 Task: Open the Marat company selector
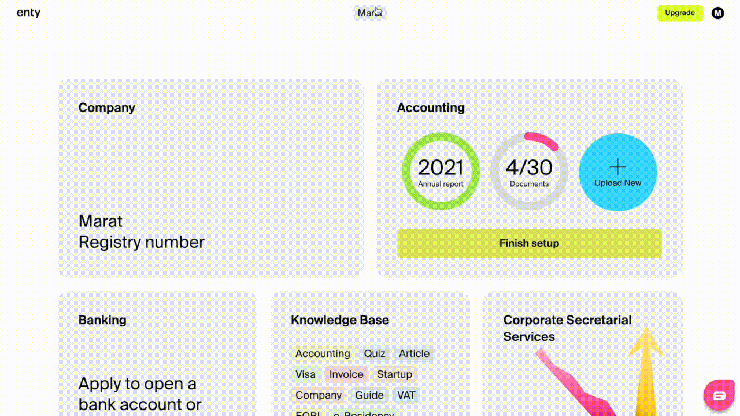point(369,13)
